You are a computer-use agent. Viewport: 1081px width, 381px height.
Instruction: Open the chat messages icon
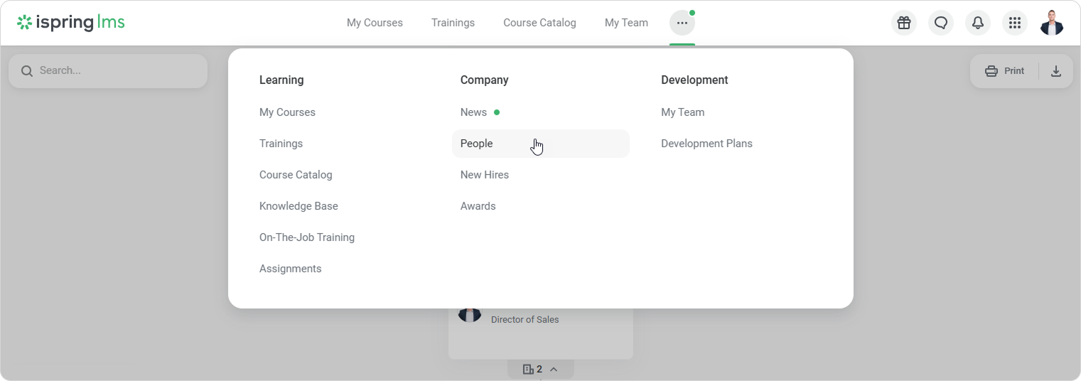(x=941, y=23)
